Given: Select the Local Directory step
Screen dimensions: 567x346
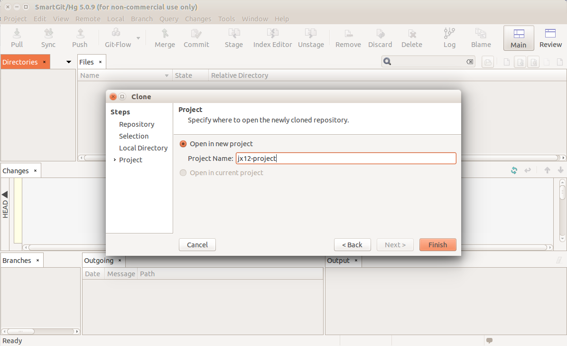Looking at the screenshot, I should [x=143, y=148].
